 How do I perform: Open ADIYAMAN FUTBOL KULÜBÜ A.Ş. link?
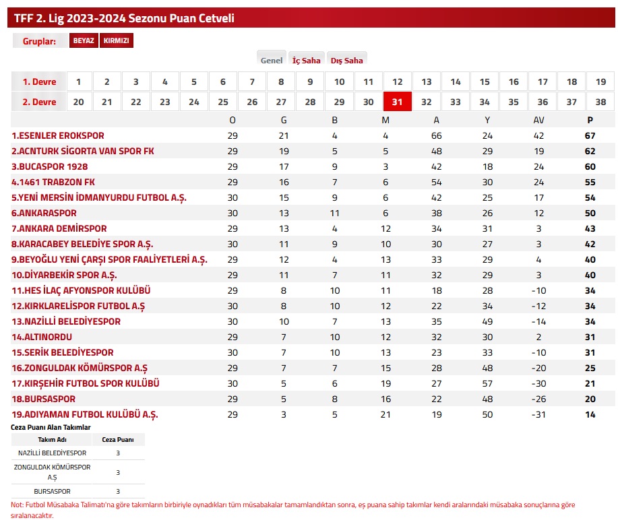(x=85, y=414)
